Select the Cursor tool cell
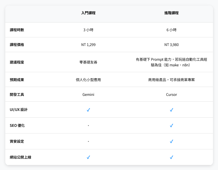Viewport: 218px width, 170px height. click(172, 94)
